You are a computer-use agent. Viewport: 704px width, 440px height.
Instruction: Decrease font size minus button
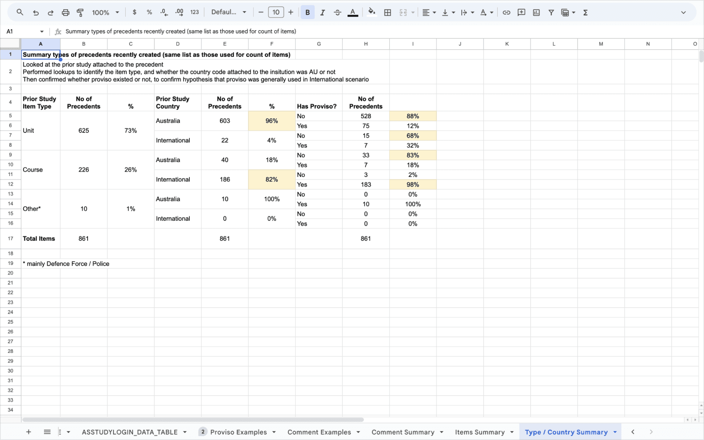click(261, 12)
